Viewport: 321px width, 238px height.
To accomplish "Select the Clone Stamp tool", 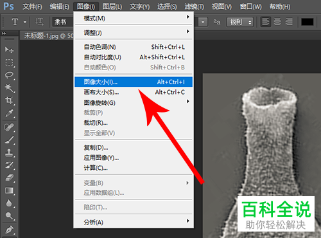I will click(x=9, y=152).
